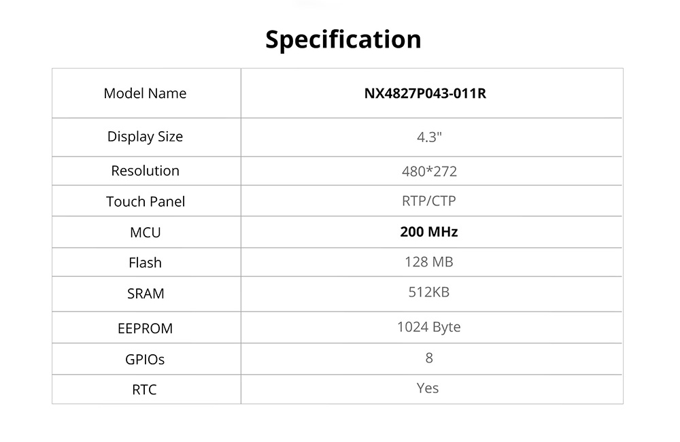Select the EEPROM row label
This screenshot has width=680, height=442.
(x=145, y=328)
